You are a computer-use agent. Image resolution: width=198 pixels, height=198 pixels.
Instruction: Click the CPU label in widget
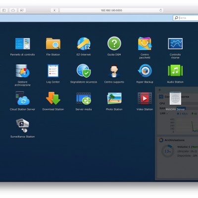[x=162, y=103]
